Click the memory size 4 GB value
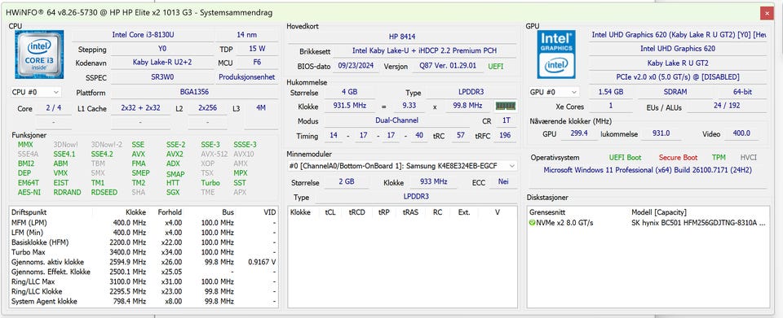Screen dimensions: 783x318 [x=349, y=92]
